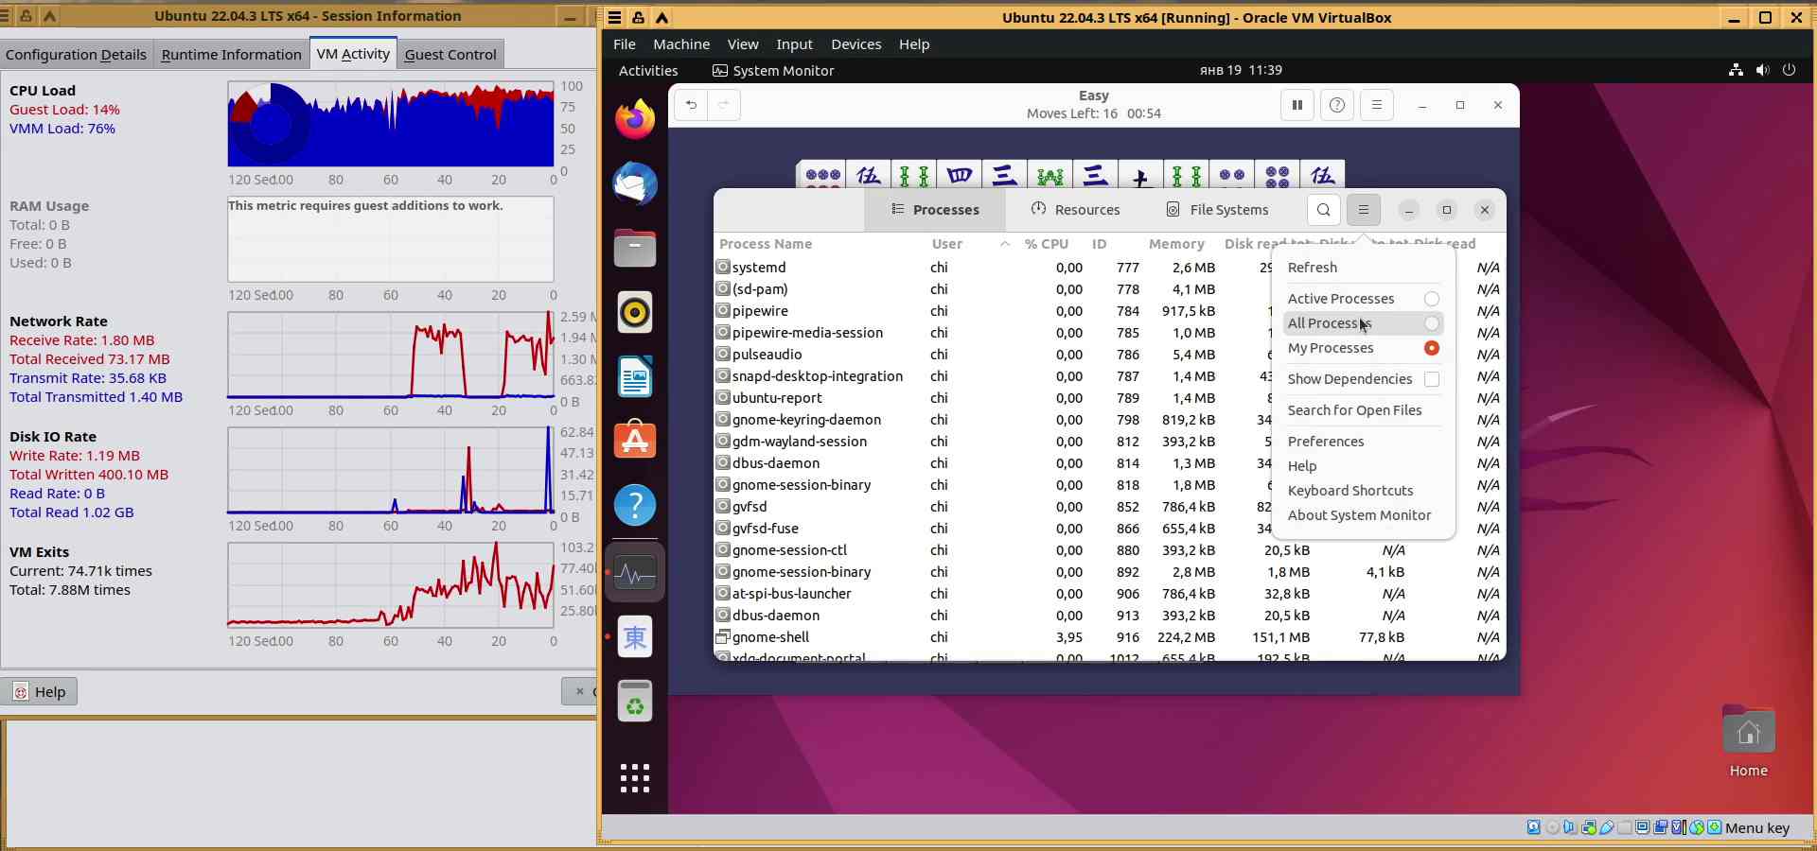Open the VirtualBox Devices menu
This screenshot has width=1817, height=851.
[856, 44]
